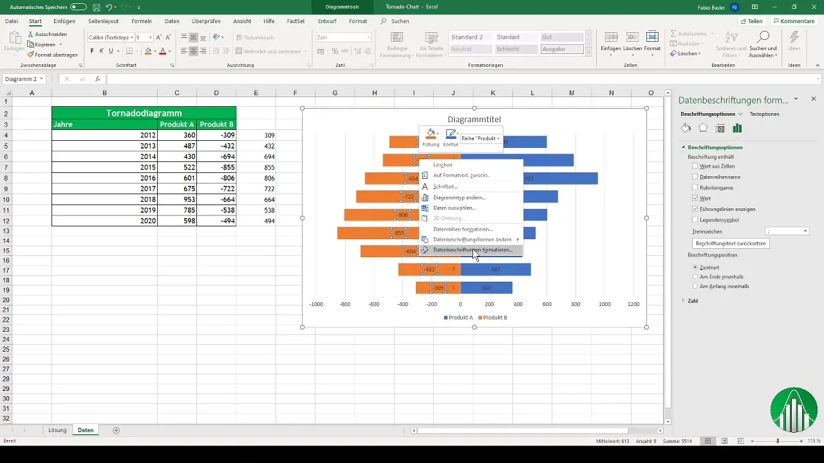The height and width of the screenshot is (463, 824).
Task: Collapse the Beschriftungsoptionen section
Action: point(684,147)
